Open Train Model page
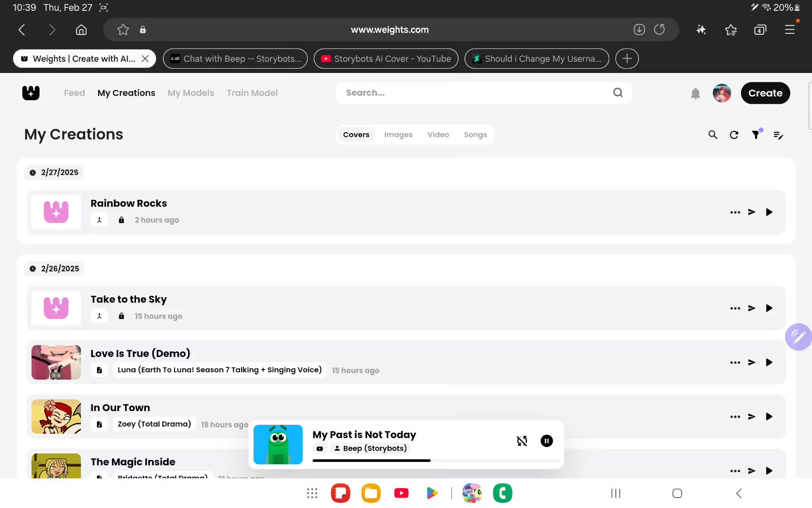Viewport: 812px width, 508px height. (x=252, y=93)
